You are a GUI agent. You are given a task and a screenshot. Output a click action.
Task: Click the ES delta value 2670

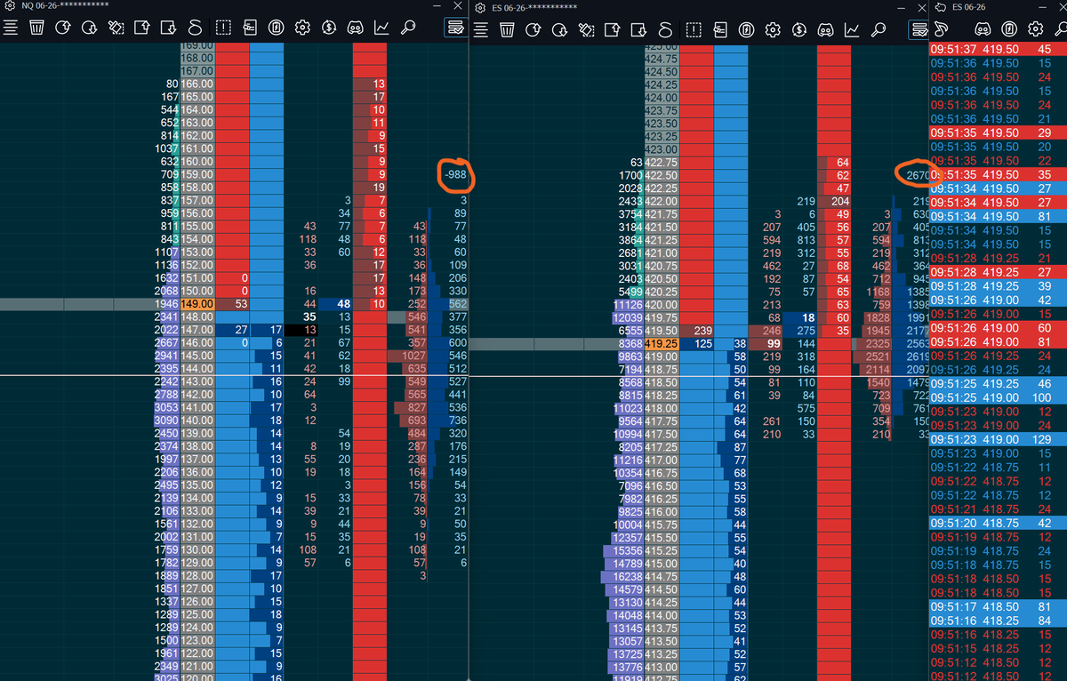pyautogui.click(x=918, y=175)
